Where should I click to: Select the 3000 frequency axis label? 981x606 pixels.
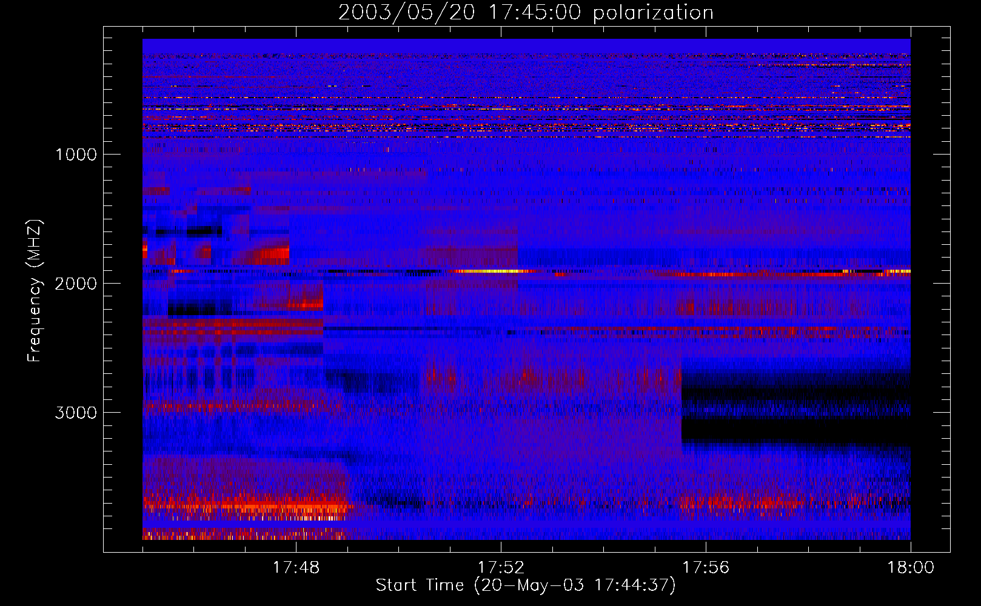pos(76,413)
